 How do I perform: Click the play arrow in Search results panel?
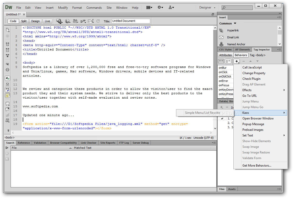point(7,148)
